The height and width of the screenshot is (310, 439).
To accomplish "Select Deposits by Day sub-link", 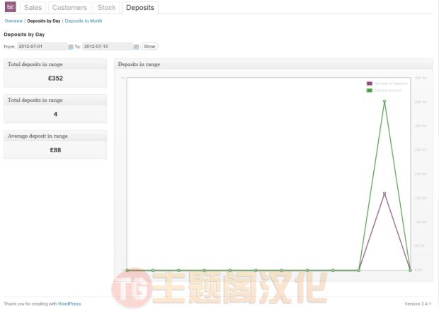I will (44, 21).
